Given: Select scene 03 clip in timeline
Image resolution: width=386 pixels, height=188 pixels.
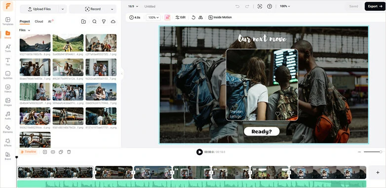Looking at the screenshot, I should [153, 173].
